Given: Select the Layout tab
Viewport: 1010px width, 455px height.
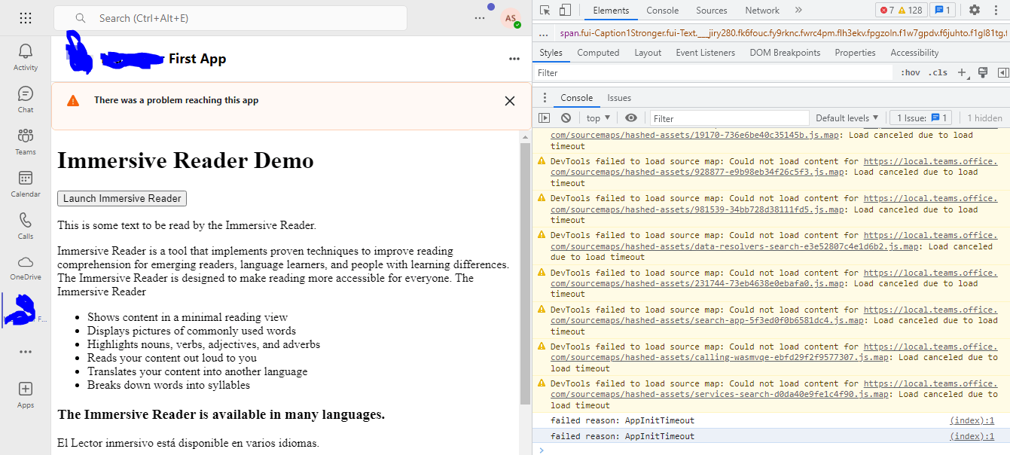Looking at the screenshot, I should point(648,53).
